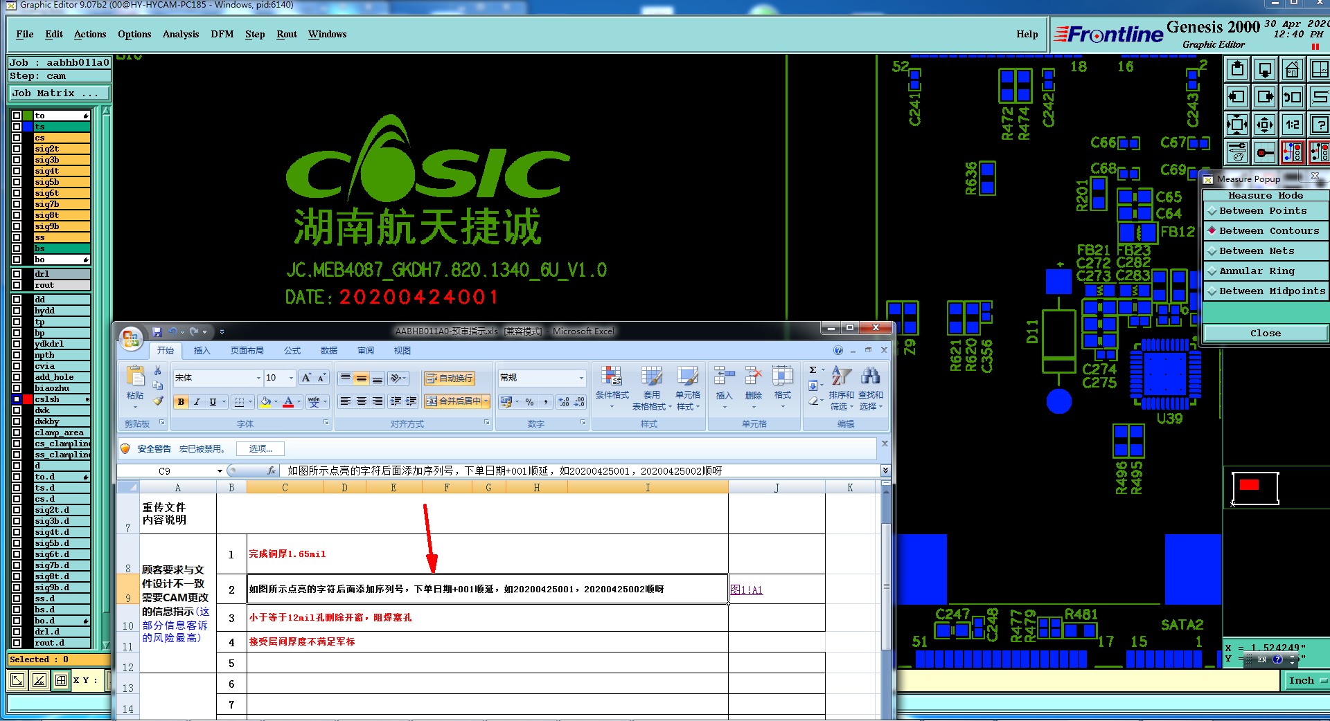Open the DFM menu
The width and height of the screenshot is (1330, 721).
[x=222, y=34]
